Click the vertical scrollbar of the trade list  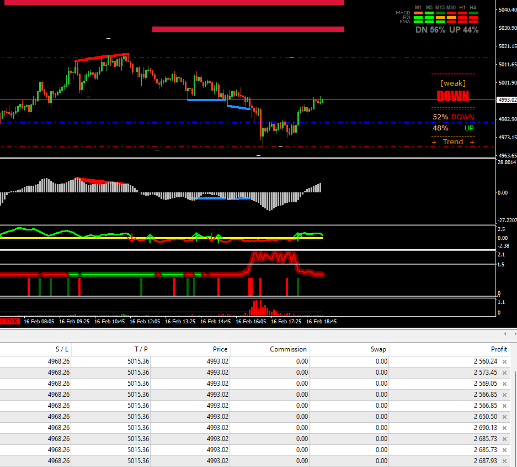tap(514, 409)
